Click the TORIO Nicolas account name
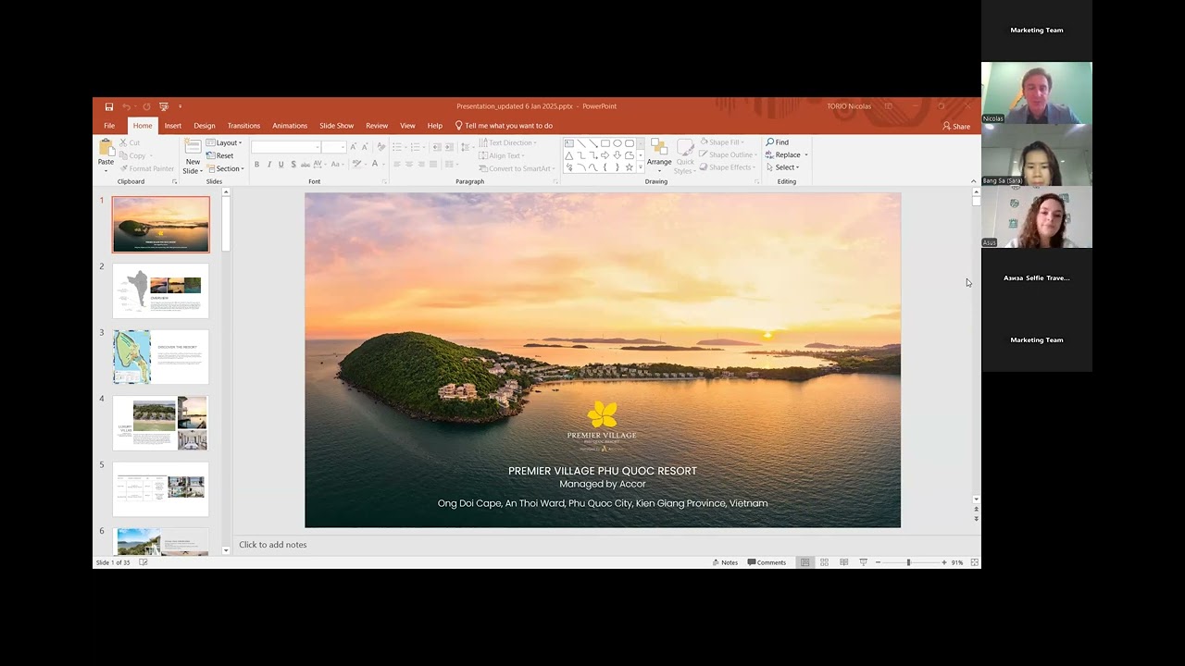This screenshot has height=666, width=1185. tap(849, 106)
